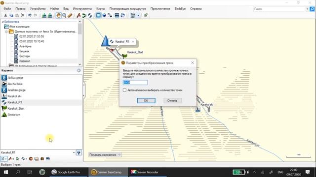Screen dimensions: 316x177
Task: Open the Правка menu
Action: 20,9
